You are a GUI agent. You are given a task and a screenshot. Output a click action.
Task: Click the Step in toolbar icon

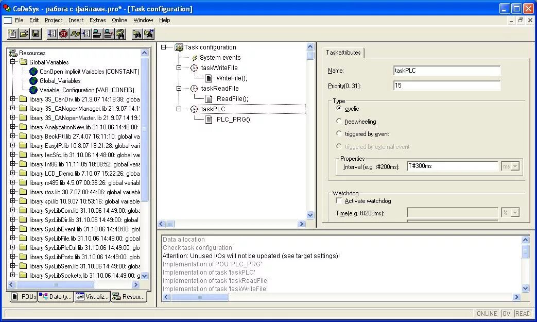tap(86, 33)
